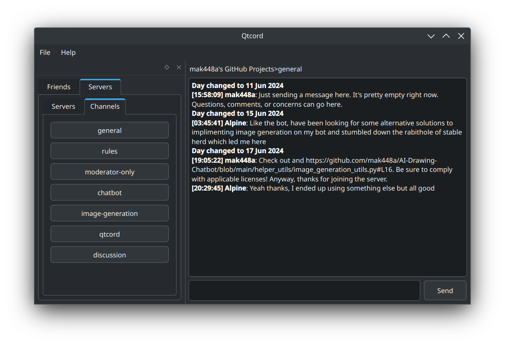Switch to the Friends tab
This screenshot has height=345, width=505.
tap(59, 87)
